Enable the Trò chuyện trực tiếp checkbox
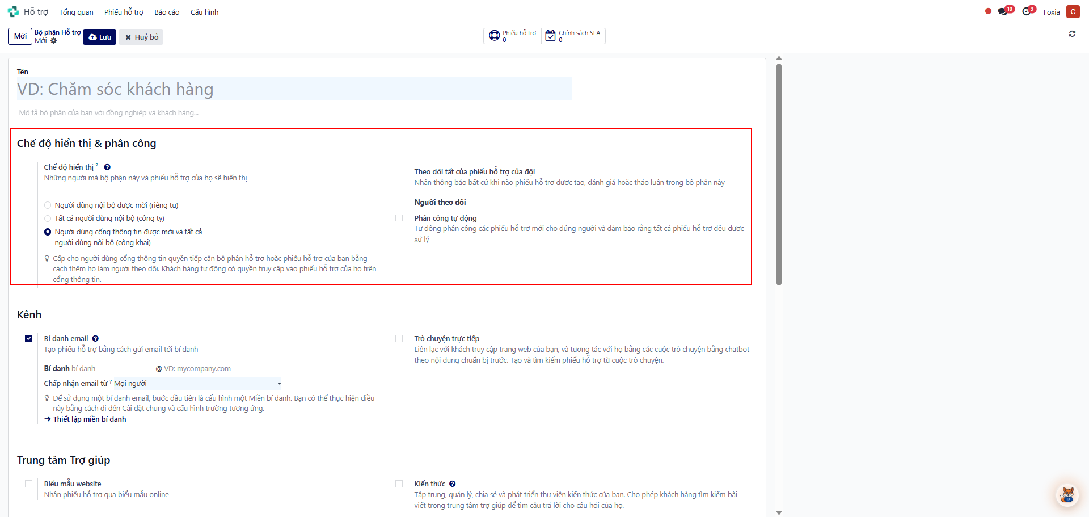 (399, 339)
